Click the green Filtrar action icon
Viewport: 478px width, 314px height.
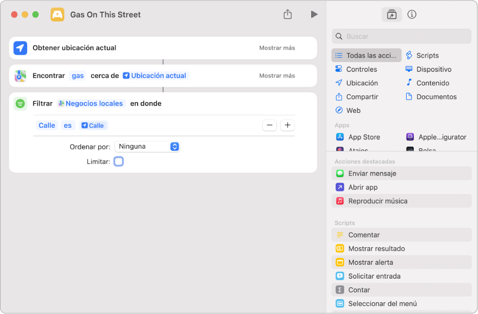point(20,104)
